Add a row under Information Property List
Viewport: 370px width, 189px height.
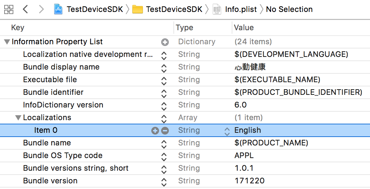pyautogui.click(x=165, y=42)
